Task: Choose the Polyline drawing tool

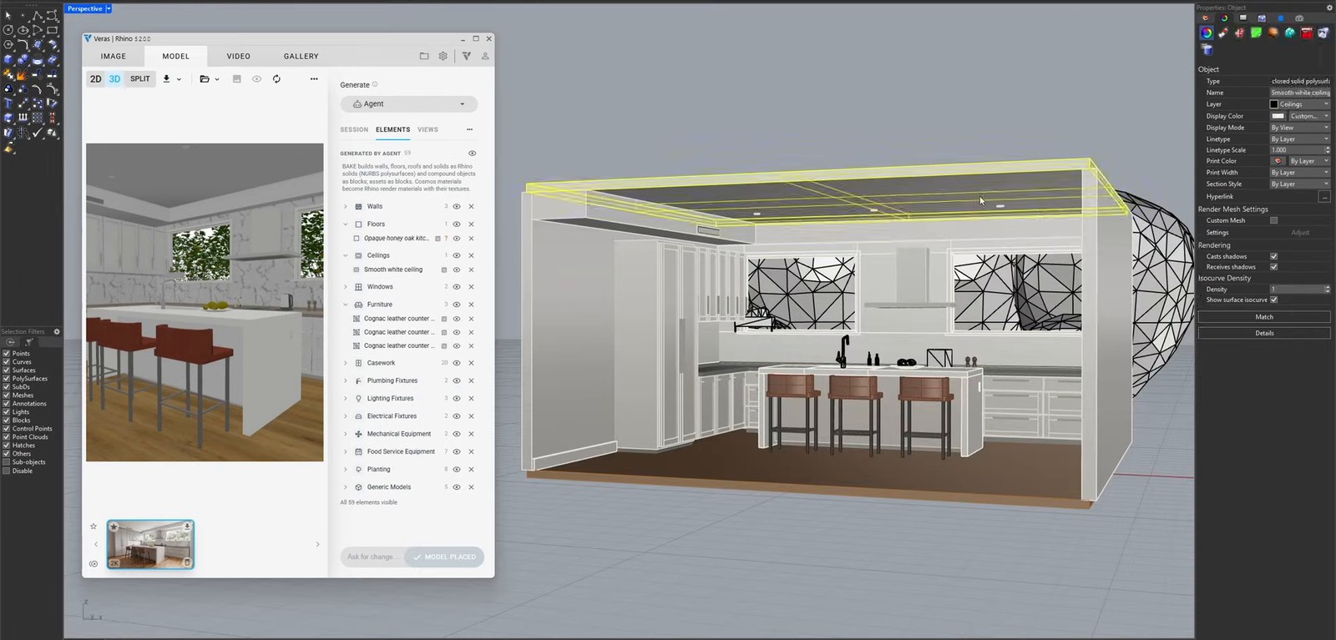Action: (x=38, y=15)
